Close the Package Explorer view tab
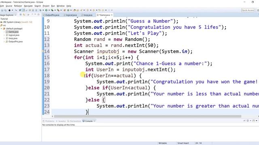The width and height of the screenshot is (259, 145). click(15, 15)
